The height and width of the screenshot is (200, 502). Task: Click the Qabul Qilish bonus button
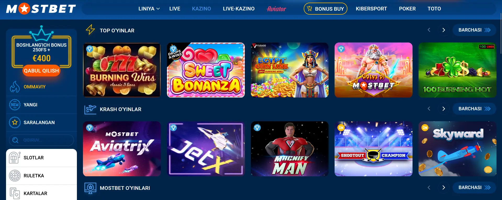pos(41,71)
